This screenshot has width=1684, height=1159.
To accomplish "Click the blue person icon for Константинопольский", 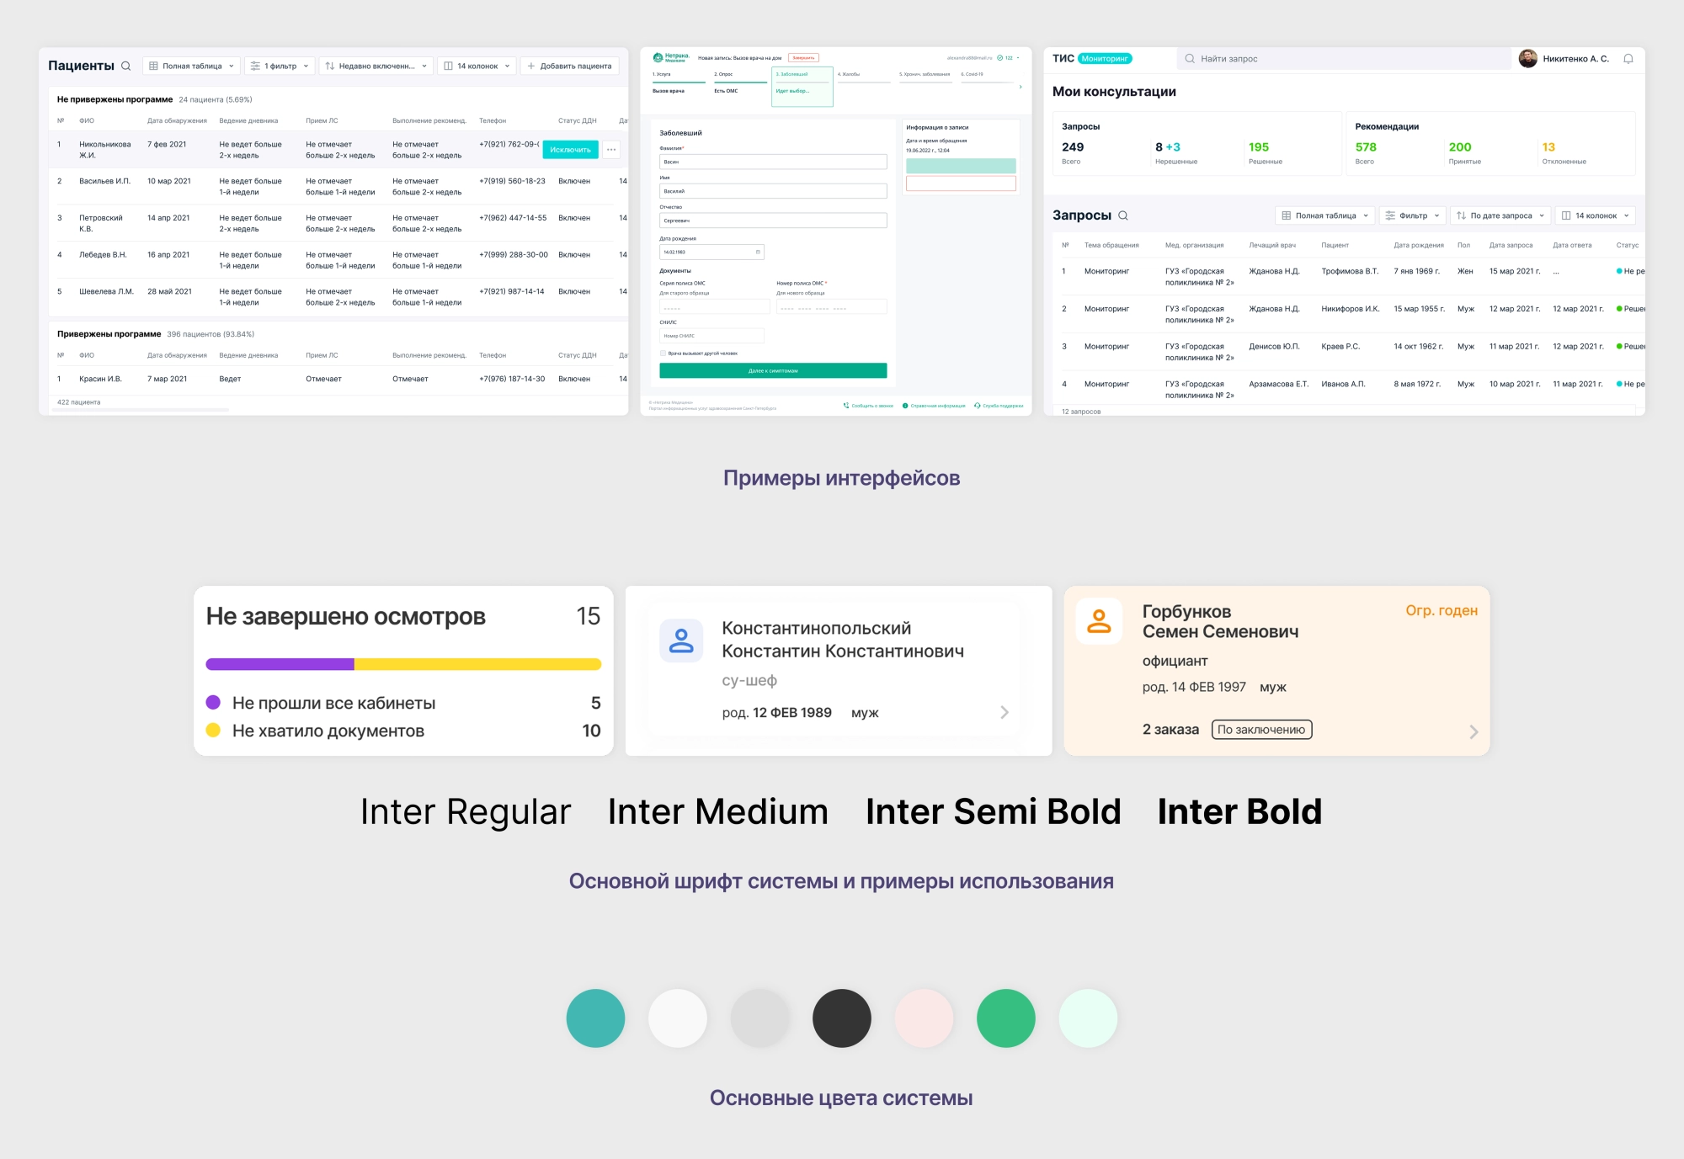I will (680, 641).
